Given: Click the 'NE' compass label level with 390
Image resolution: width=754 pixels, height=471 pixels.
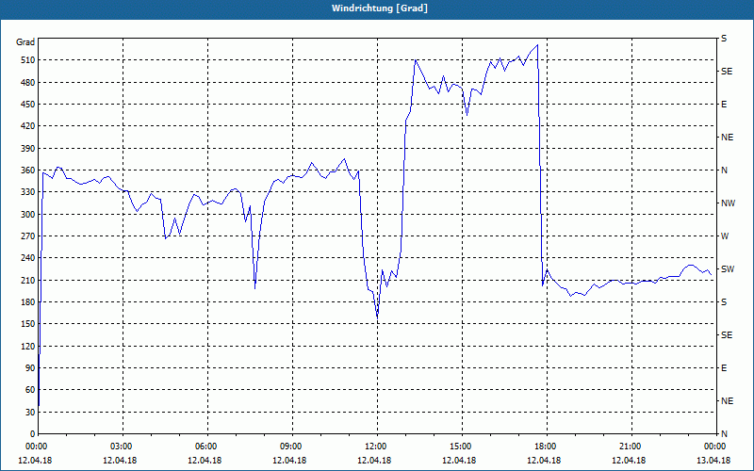Looking at the screenshot, I should tap(727, 138).
